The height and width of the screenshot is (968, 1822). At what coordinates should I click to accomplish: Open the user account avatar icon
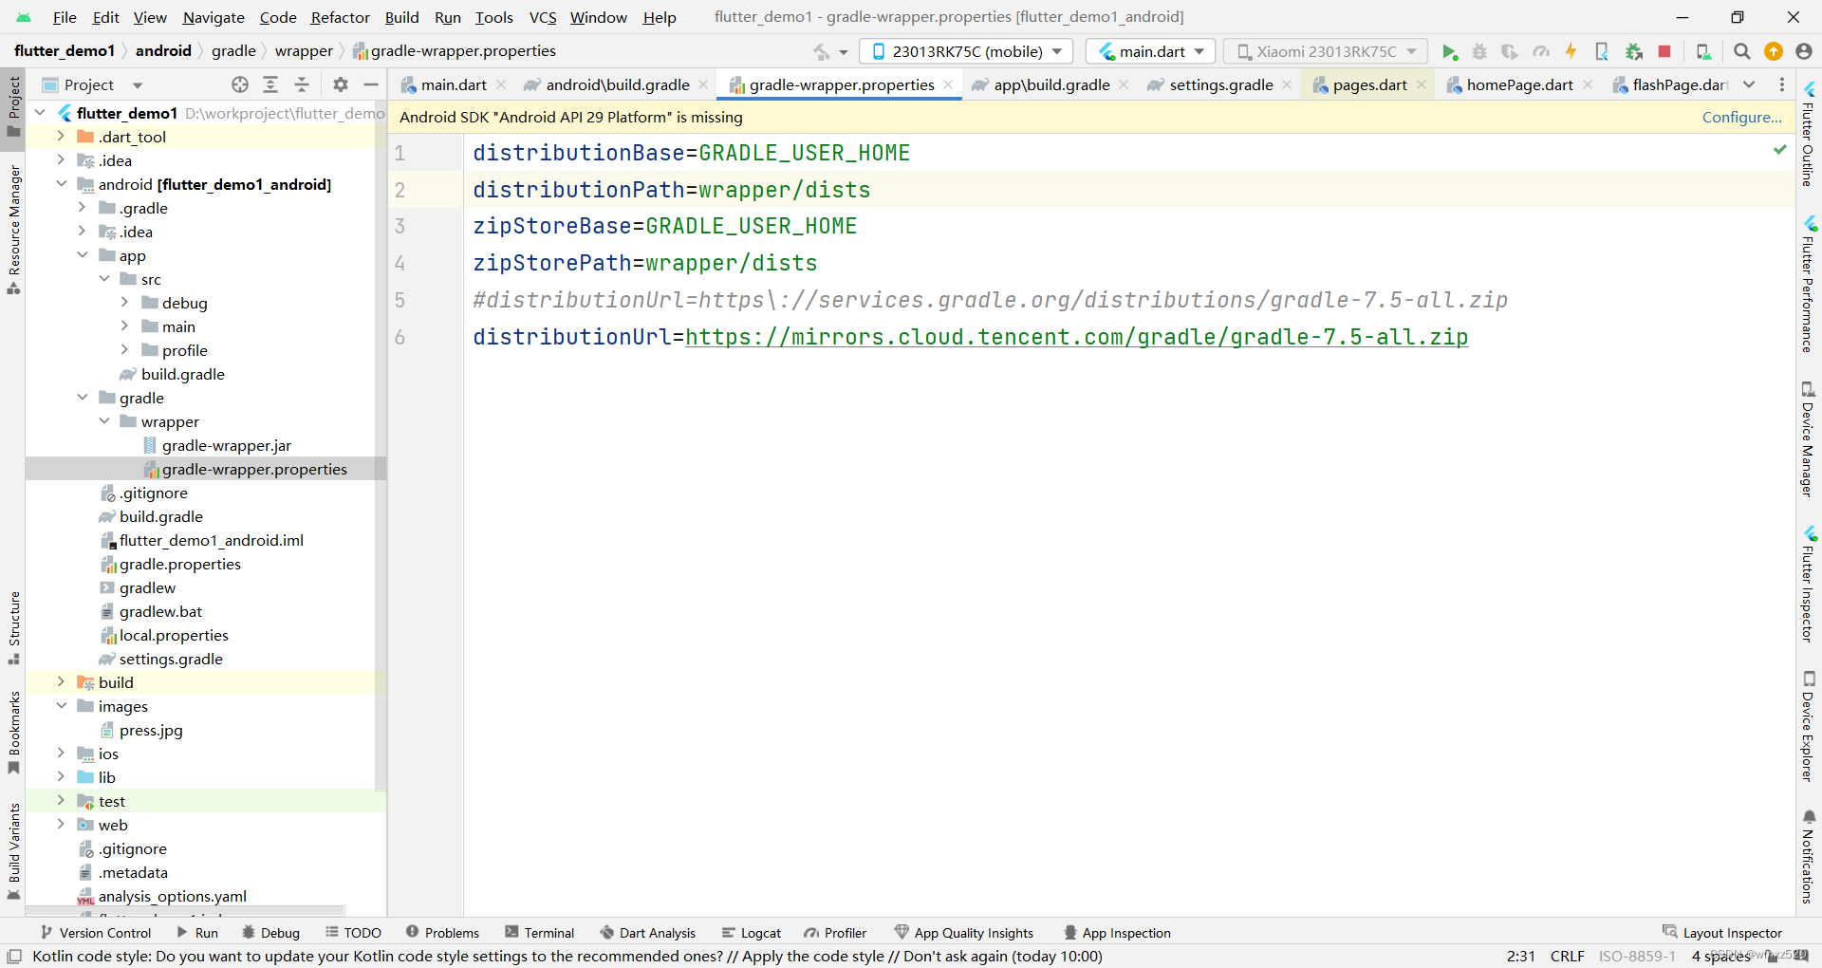coord(1803,51)
